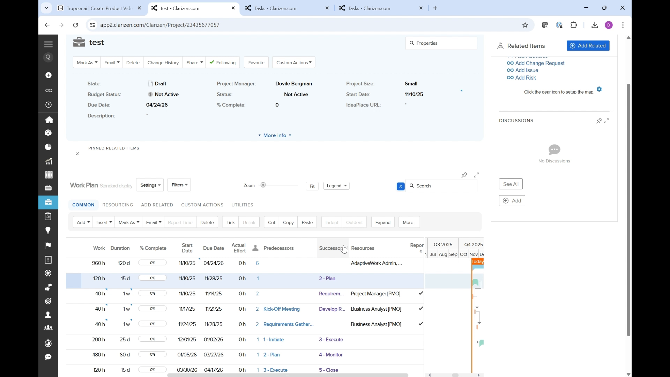
Task: Open the Requirements Gather task link
Action: (x=288, y=324)
